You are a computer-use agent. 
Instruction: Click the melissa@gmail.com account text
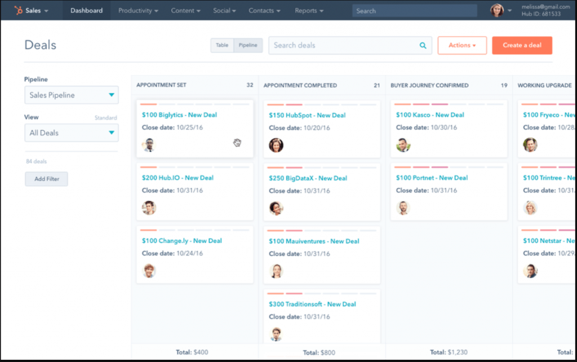[545, 7]
